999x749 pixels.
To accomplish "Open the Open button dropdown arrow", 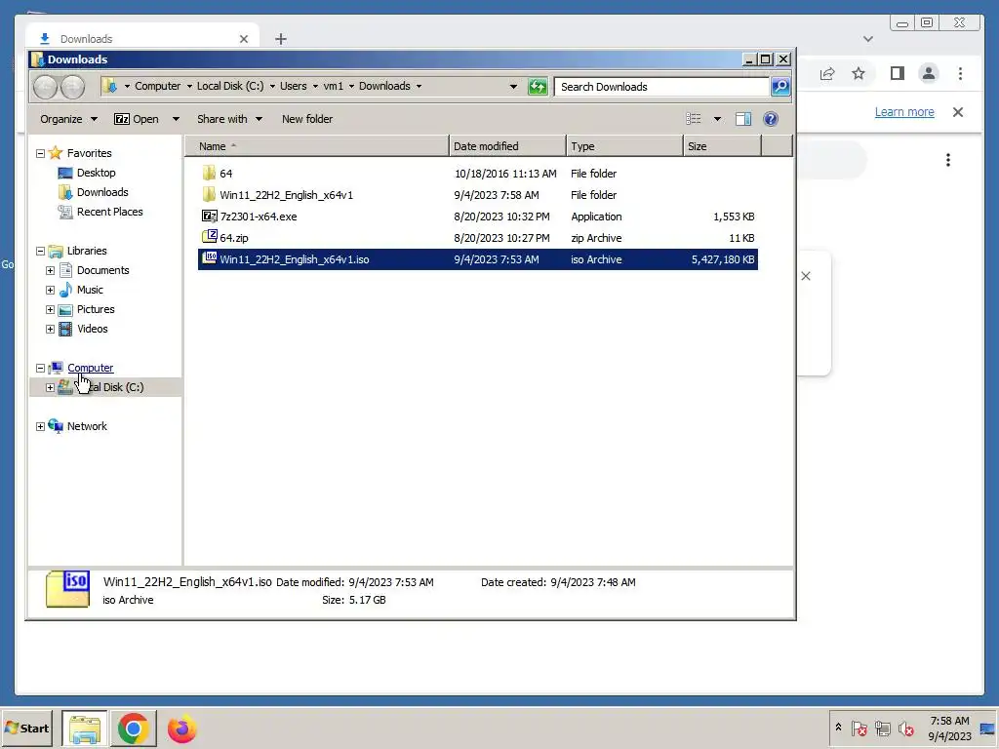I will coord(176,119).
